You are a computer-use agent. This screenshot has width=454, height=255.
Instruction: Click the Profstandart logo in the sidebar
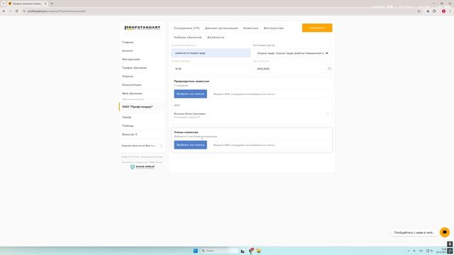pos(142,28)
